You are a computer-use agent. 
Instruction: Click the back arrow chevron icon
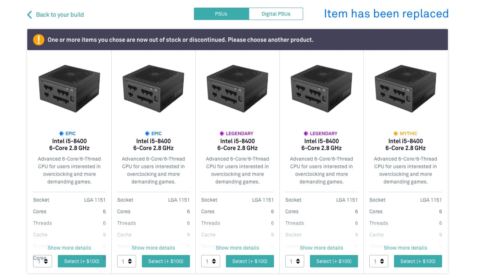(29, 15)
